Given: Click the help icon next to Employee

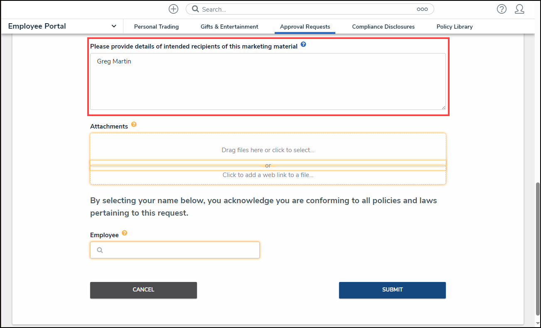Looking at the screenshot, I should point(124,233).
